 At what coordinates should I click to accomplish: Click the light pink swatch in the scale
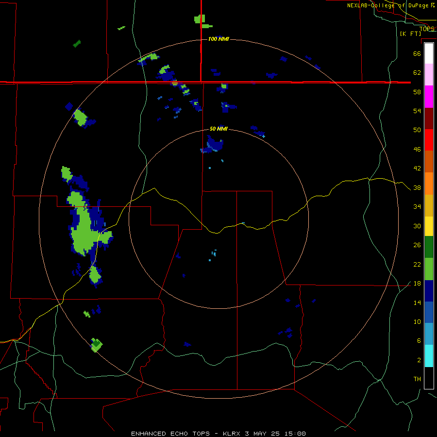pyautogui.click(x=429, y=75)
